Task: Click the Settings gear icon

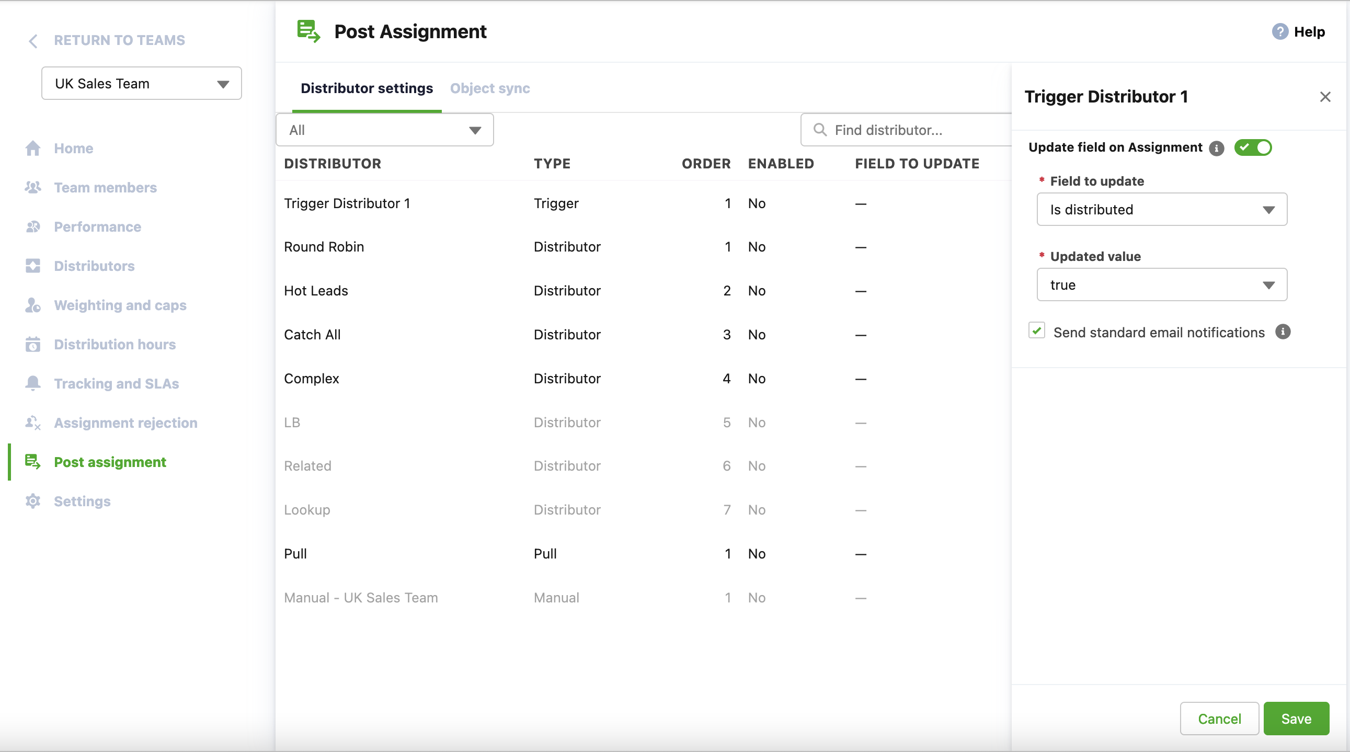Action: tap(33, 501)
